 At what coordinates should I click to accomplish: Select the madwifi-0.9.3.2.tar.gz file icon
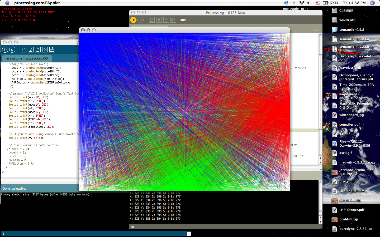pyautogui.click(x=335, y=162)
